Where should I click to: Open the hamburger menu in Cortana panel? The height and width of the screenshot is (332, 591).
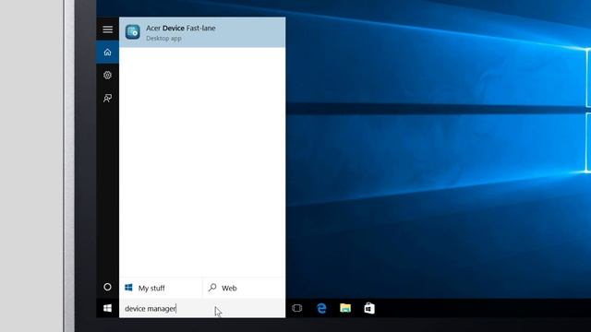[107, 30]
